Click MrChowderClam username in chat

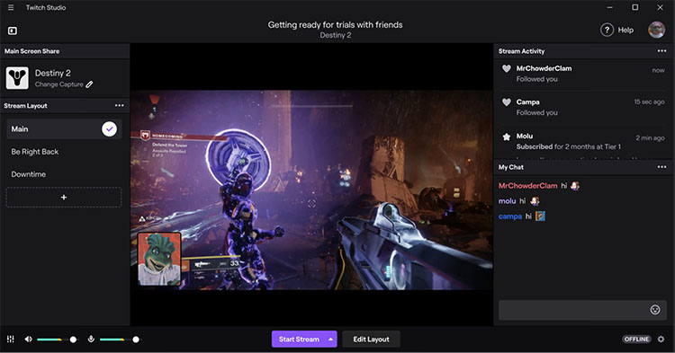[x=527, y=186]
